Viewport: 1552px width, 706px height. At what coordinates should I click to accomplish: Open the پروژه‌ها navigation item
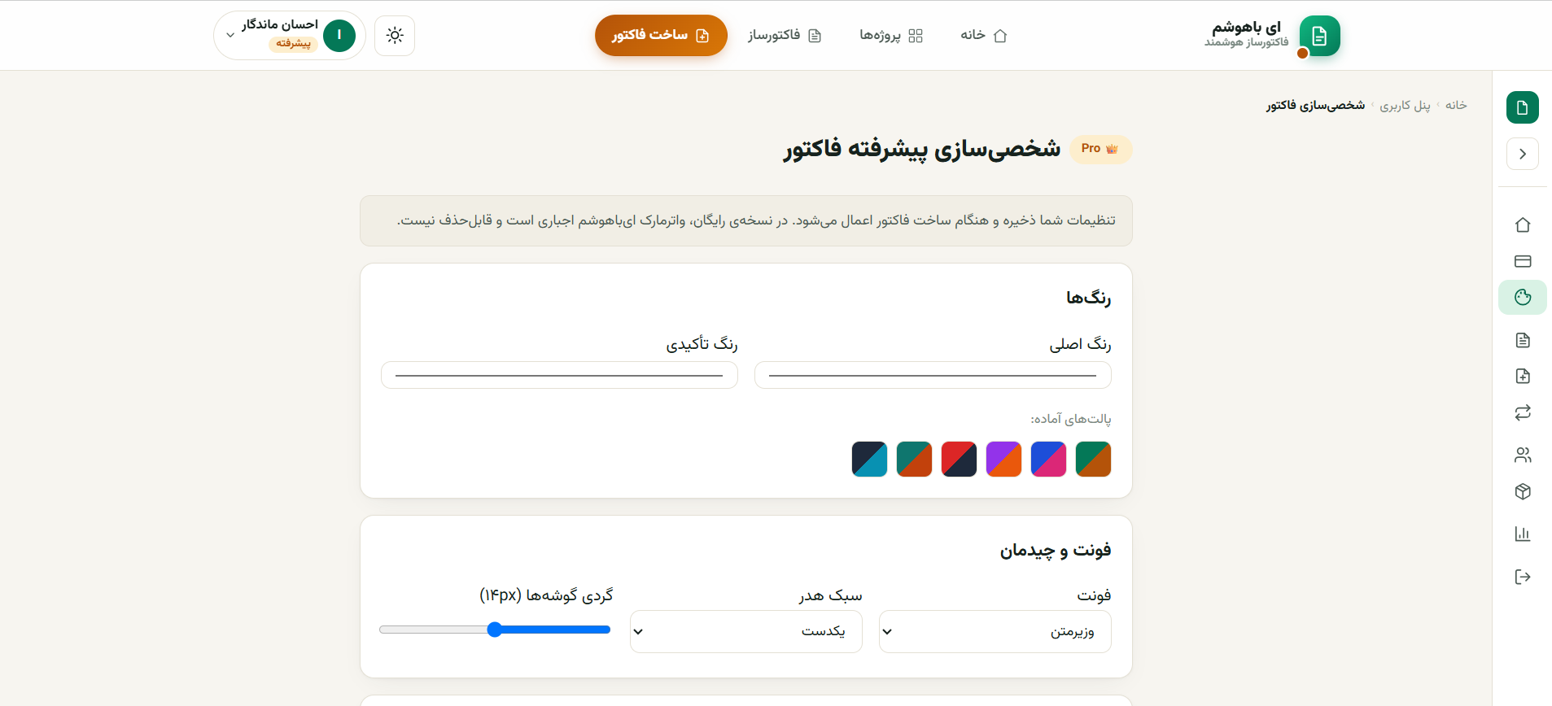[x=891, y=35]
